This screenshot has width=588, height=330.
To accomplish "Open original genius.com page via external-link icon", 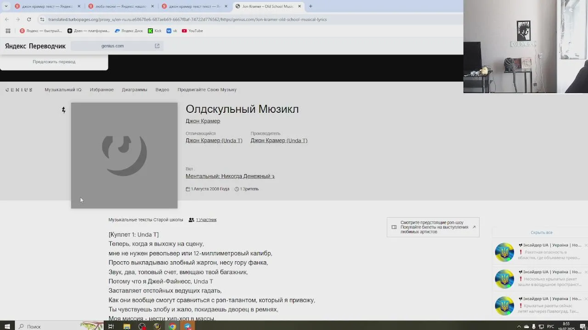I will coord(157,46).
